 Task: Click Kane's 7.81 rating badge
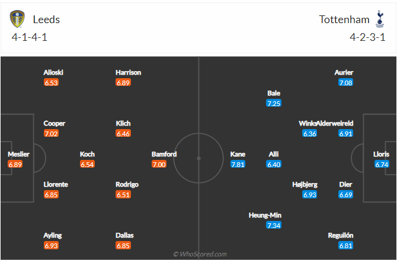coord(238,164)
